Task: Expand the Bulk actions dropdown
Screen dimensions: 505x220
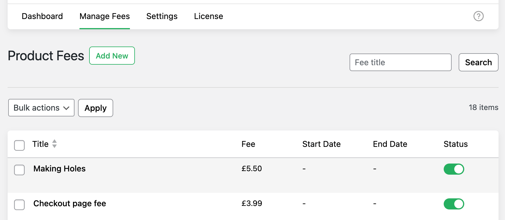Action: 41,108
